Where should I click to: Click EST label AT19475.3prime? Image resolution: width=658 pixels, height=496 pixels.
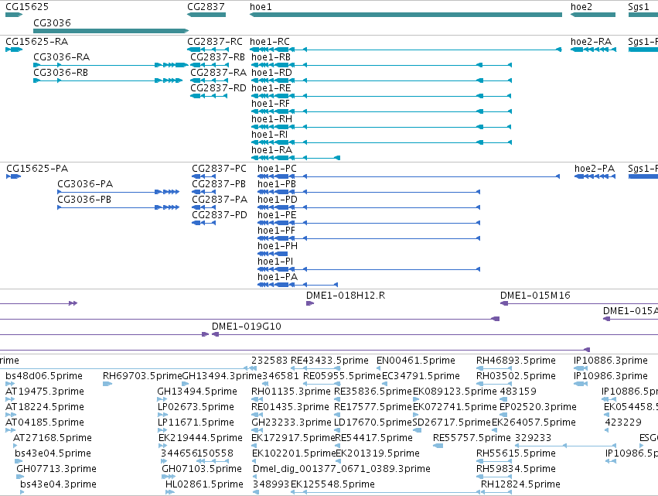click(45, 392)
